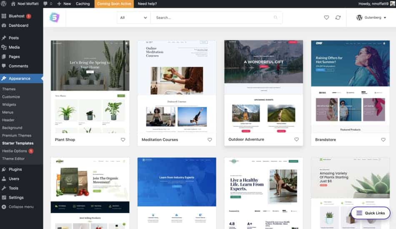Click the Pages icon in sidebar

pyautogui.click(x=4, y=57)
